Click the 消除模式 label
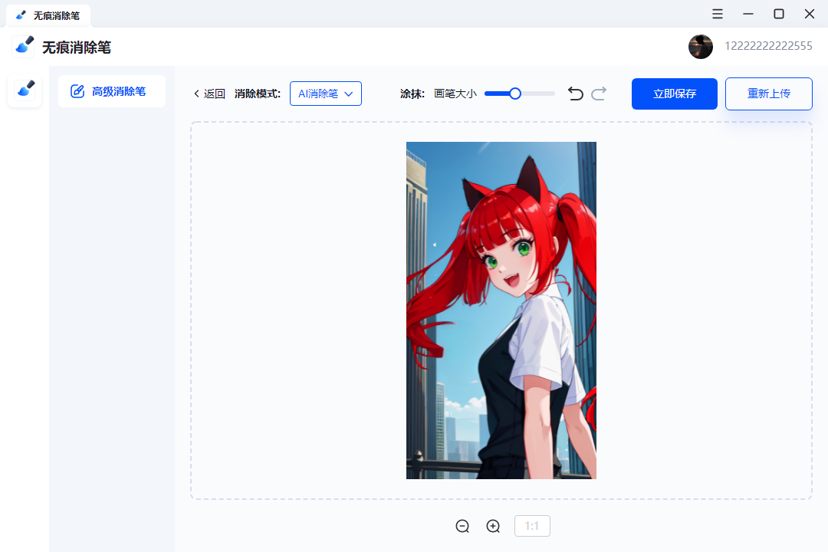 click(258, 94)
